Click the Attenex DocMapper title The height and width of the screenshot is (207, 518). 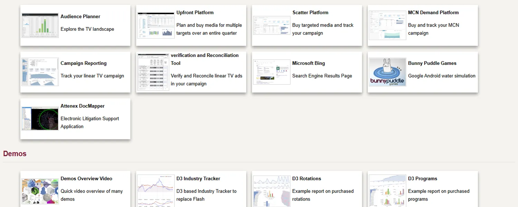pyautogui.click(x=83, y=106)
